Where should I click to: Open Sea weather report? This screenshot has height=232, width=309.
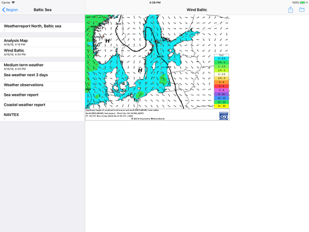click(x=43, y=96)
